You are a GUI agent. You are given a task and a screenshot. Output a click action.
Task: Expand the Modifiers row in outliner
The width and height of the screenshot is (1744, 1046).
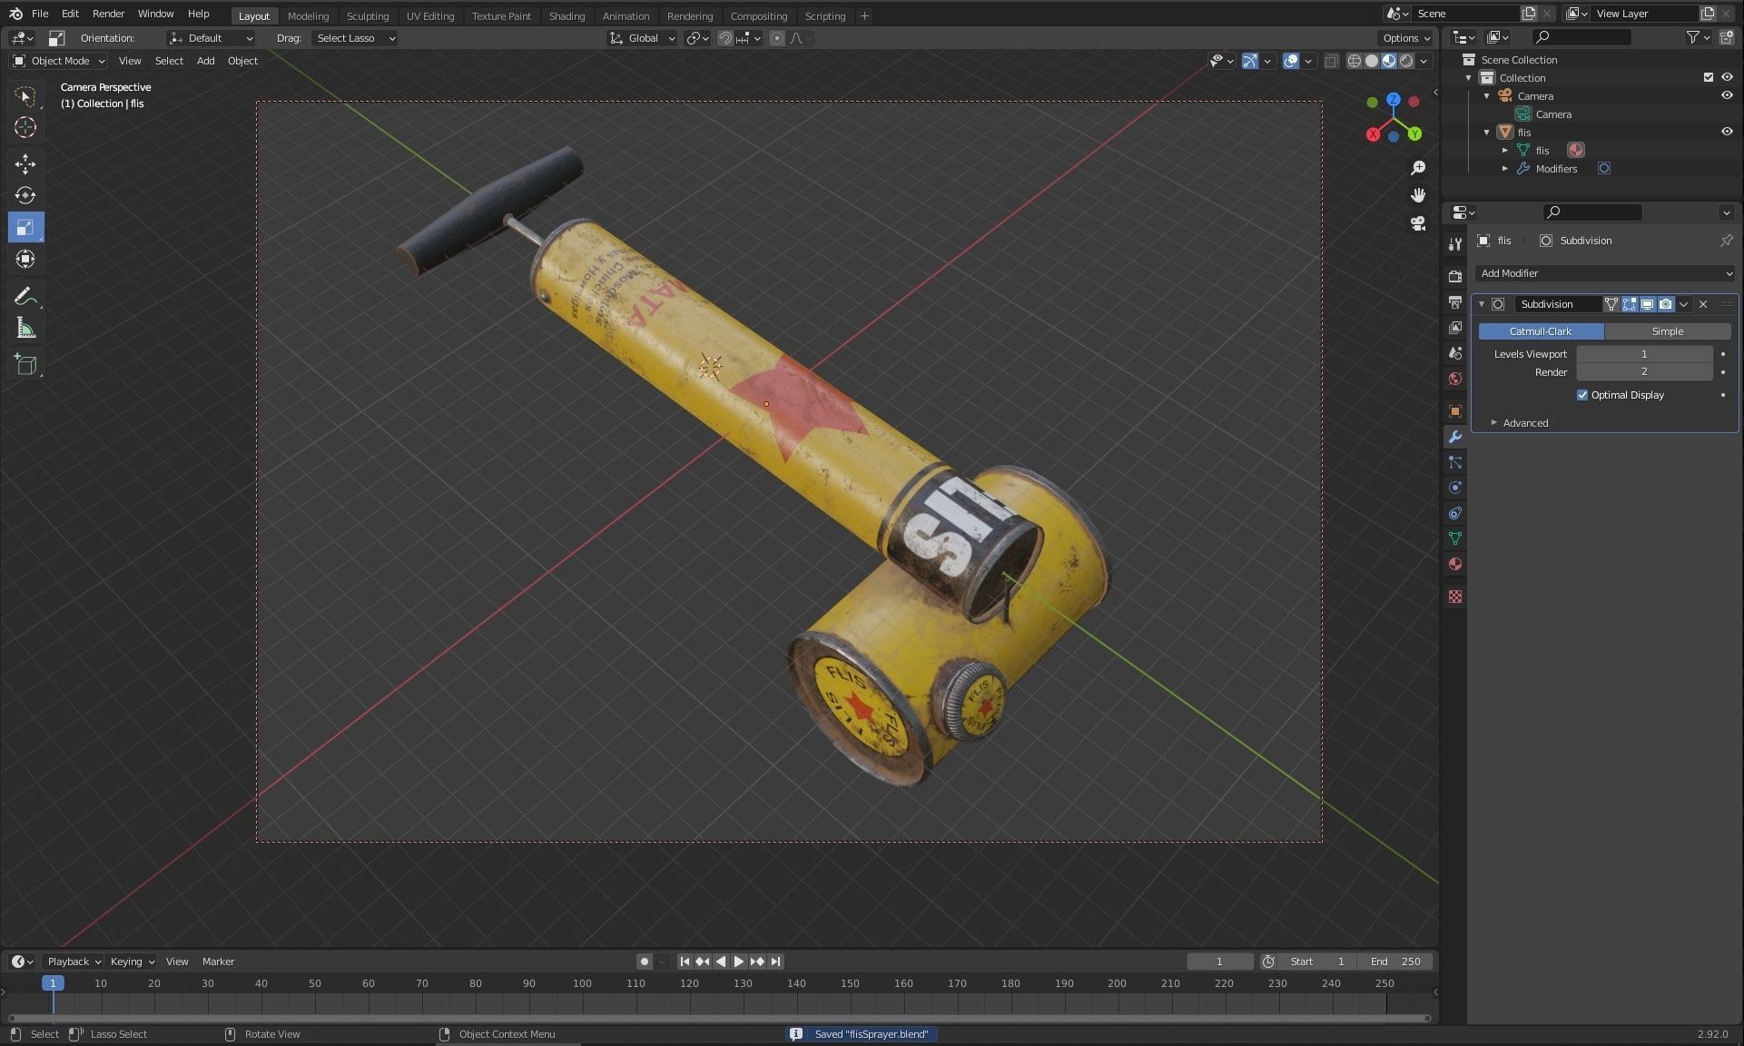pos(1504,168)
